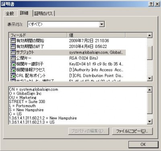Sort by the フィールド column header
This screenshot has height=151, width=161.
point(38,35)
